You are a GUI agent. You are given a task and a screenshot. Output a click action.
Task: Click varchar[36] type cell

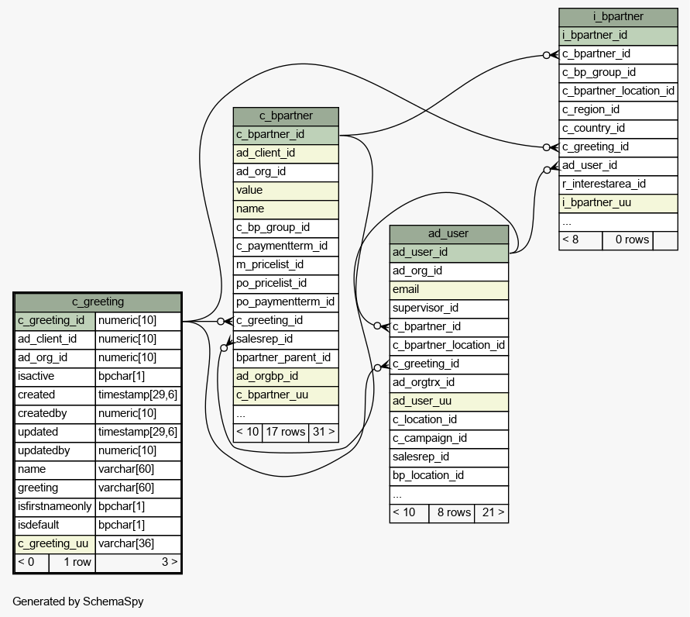coord(138,544)
